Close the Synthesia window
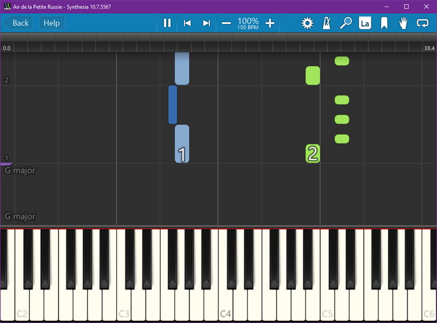This screenshot has height=323, width=437. click(426, 7)
